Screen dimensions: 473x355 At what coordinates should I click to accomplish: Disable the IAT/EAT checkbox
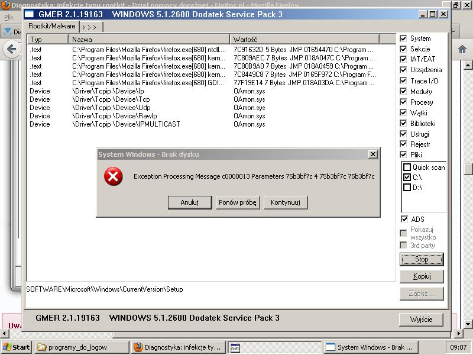click(403, 59)
